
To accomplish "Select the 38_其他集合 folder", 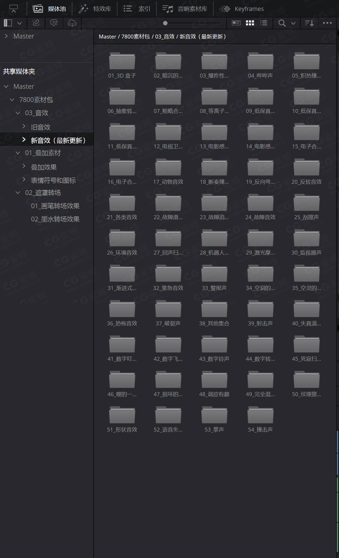I will pyautogui.click(x=214, y=313).
